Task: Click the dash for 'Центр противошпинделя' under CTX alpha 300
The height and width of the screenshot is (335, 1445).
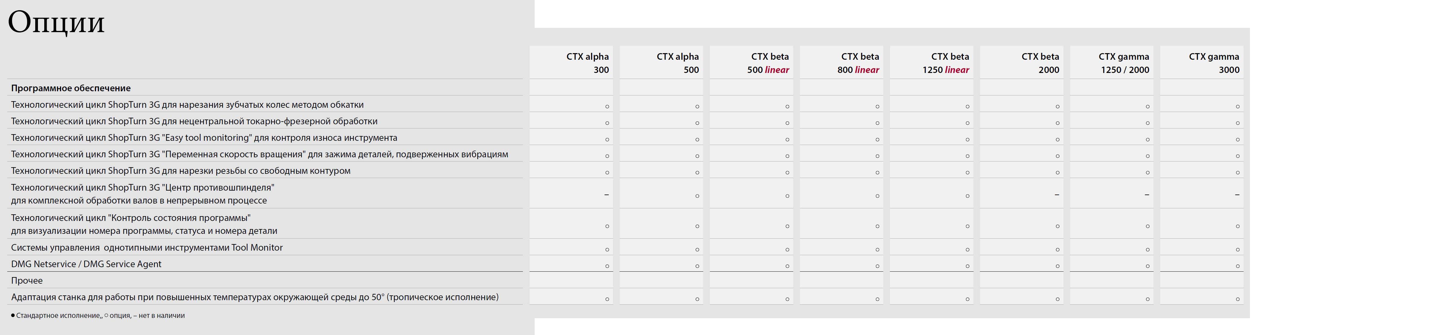Action: [606, 195]
